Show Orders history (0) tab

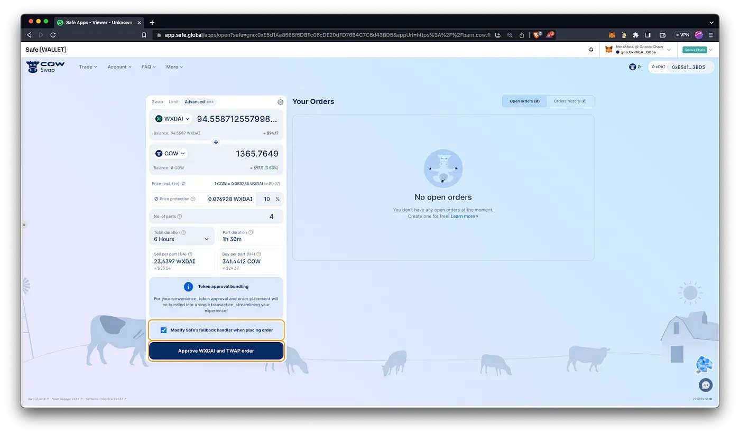[570, 101]
